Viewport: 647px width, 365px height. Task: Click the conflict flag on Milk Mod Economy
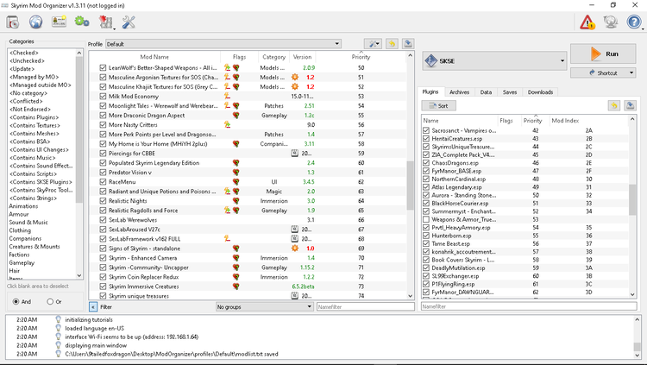point(227,96)
